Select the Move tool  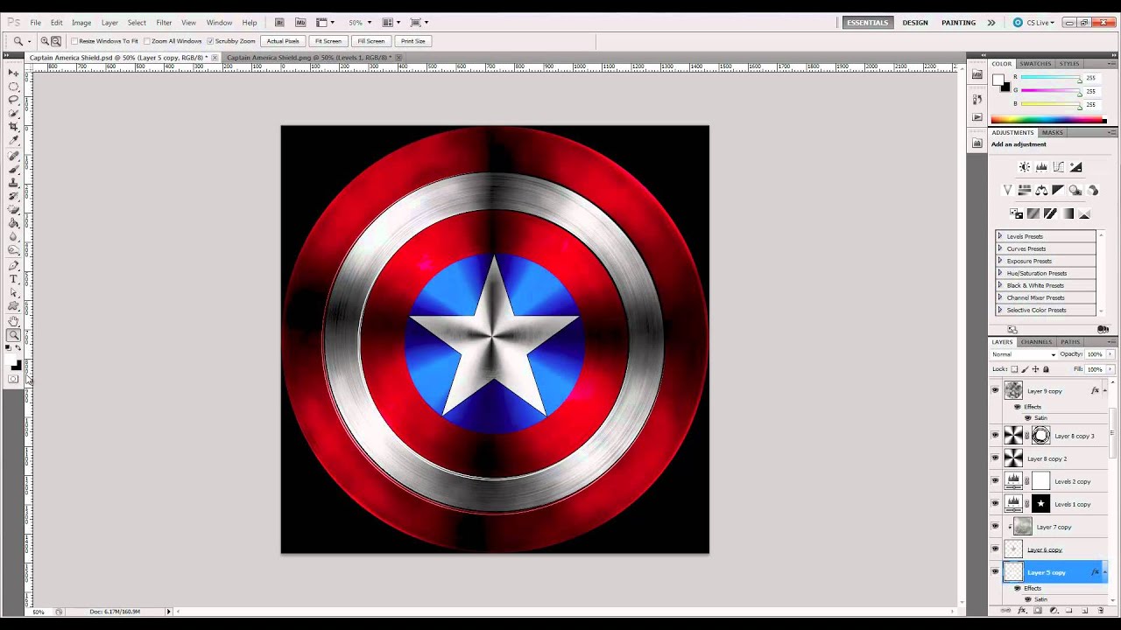coord(14,73)
